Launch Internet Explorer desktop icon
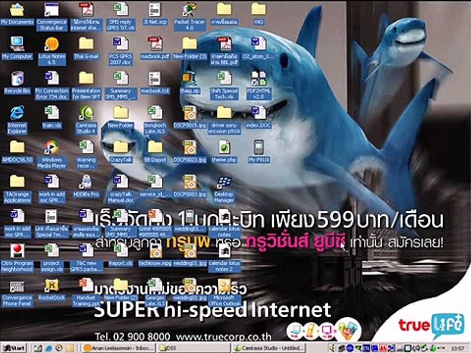Screen dimensions: 471x353 17,120
